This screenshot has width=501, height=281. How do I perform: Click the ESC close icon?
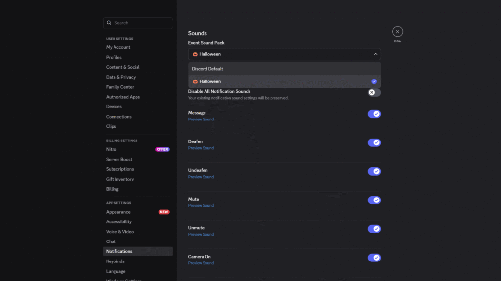[397, 31]
